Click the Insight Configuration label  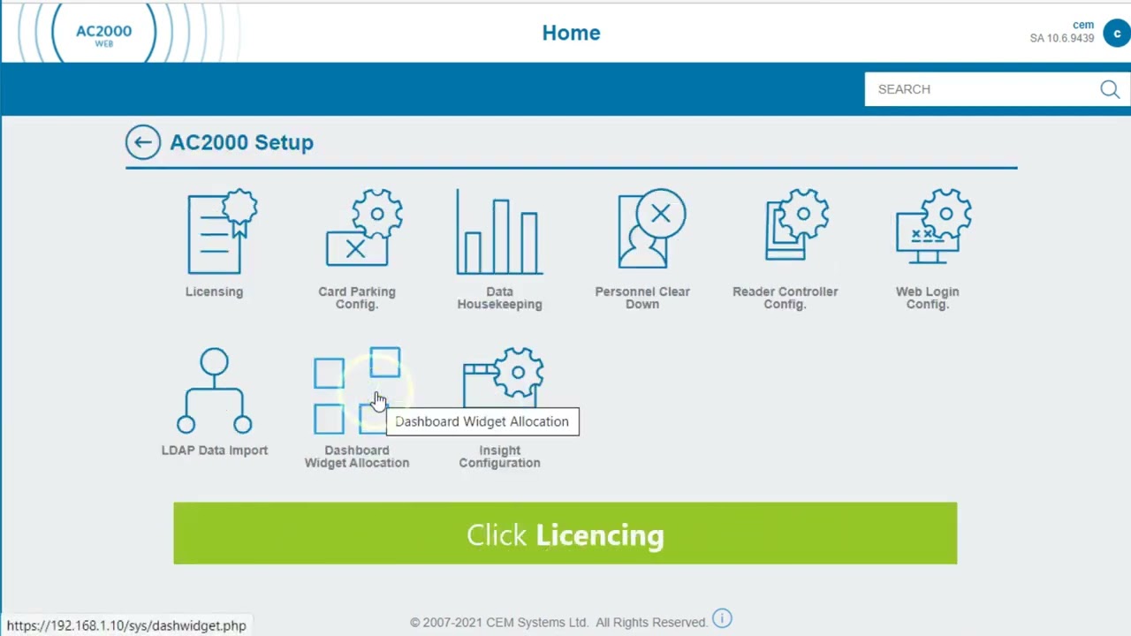tap(499, 457)
